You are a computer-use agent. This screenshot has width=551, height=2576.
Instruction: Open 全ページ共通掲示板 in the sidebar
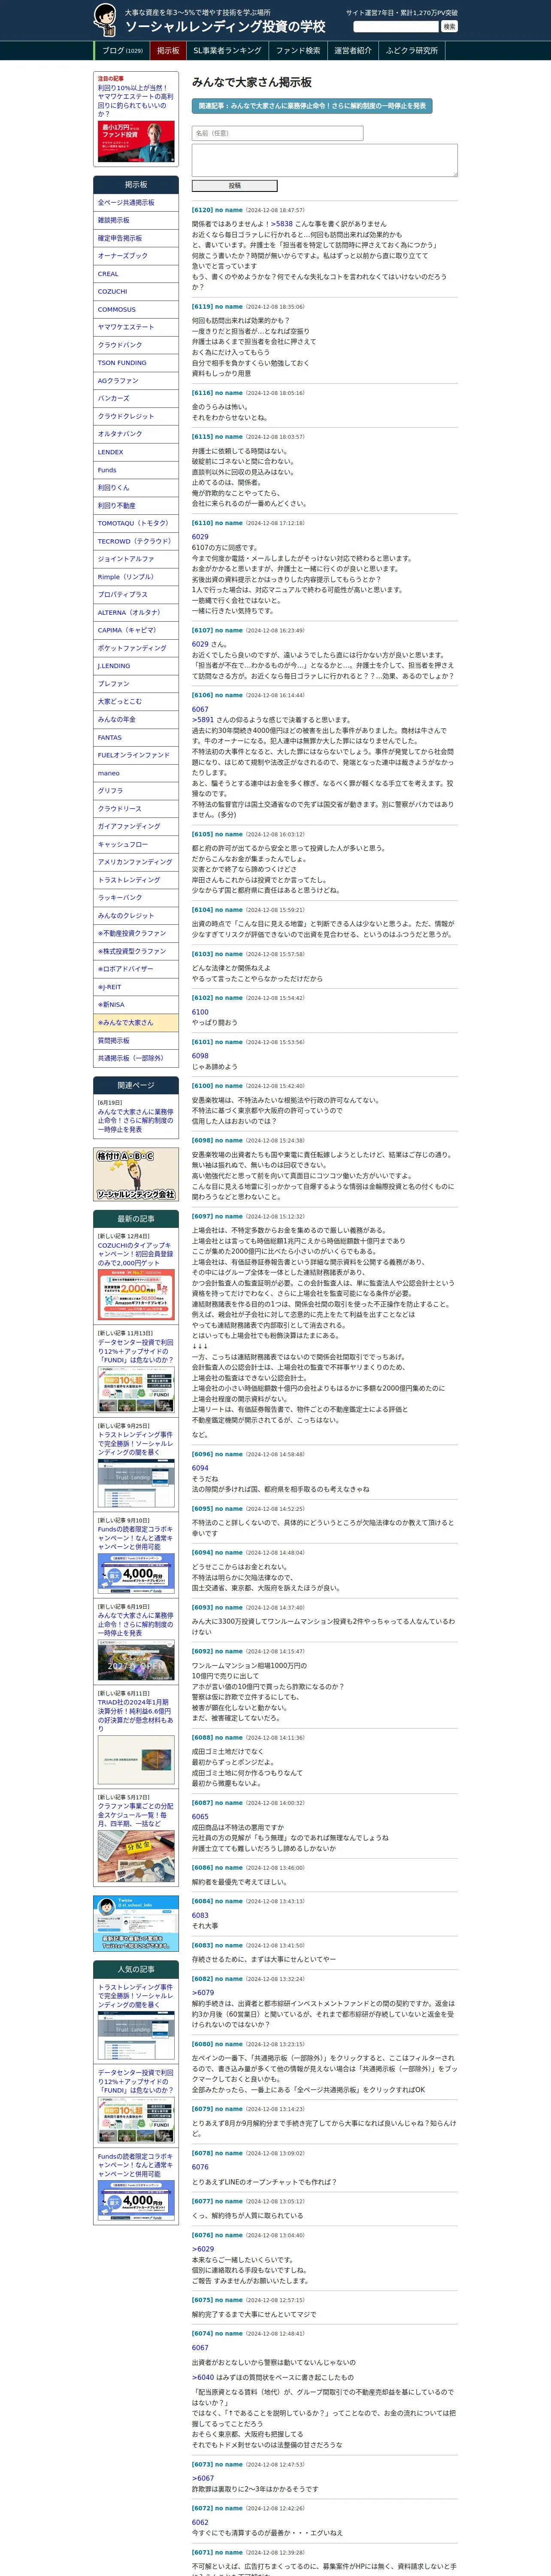coord(136,203)
